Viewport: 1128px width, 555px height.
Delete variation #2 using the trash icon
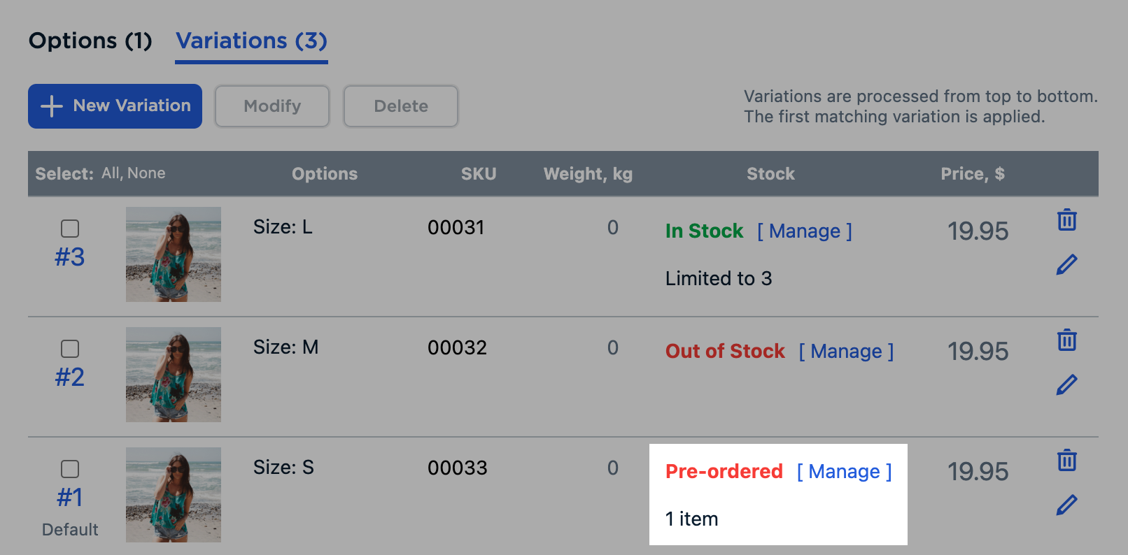point(1066,340)
